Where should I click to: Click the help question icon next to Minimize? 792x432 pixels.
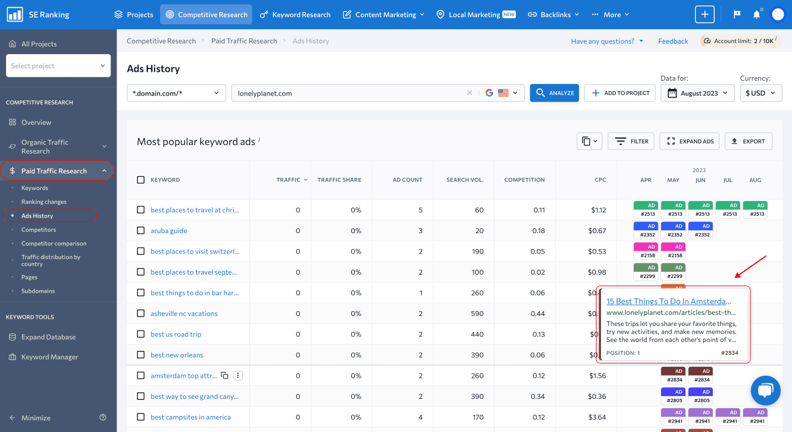103,418
